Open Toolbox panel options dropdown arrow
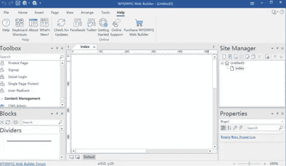This screenshot has height=166, width=286. (52, 48)
